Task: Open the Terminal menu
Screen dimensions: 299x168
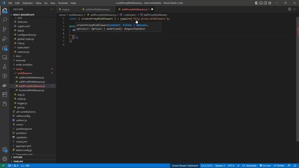Action: tap(63, 3)
